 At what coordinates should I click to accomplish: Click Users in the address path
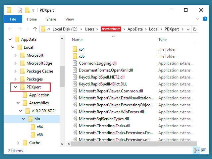[x=89, y=29]
